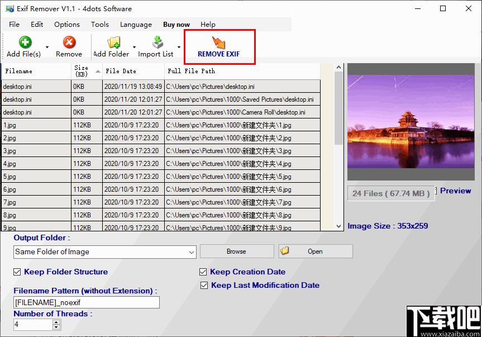Toggle the Keep Folder Structure checkbox
Image resolution: width=482 pixels, height=337 pixels.
[17, 272]
